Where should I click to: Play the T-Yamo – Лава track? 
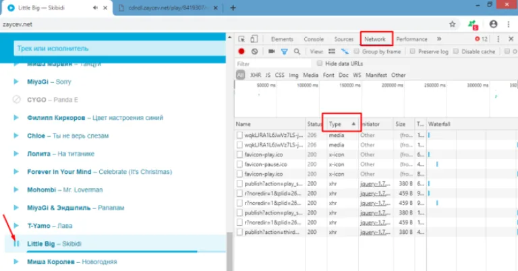click(16, 226)
